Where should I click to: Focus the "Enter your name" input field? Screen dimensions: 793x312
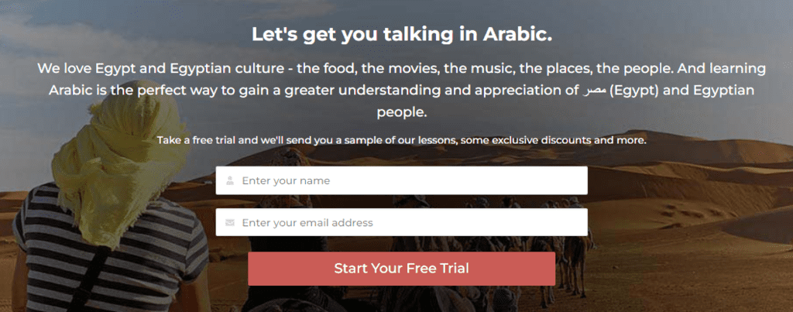(410, 181)
